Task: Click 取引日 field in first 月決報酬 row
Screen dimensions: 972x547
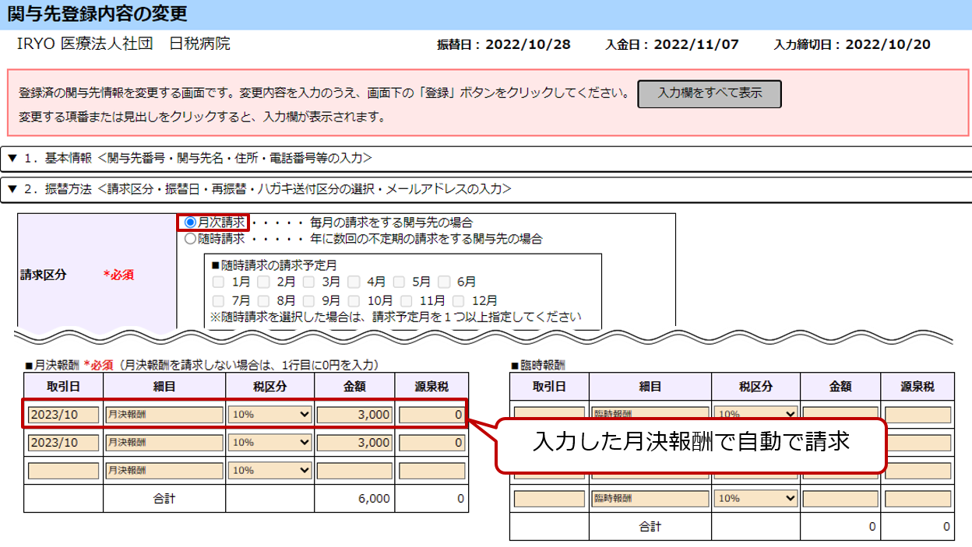Action: (63, 415)
